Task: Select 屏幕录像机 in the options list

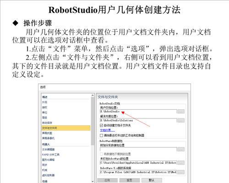Action: (x=48, y=138)
